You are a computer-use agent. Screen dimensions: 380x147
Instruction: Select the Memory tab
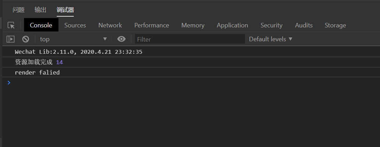(x=193, y=25)
